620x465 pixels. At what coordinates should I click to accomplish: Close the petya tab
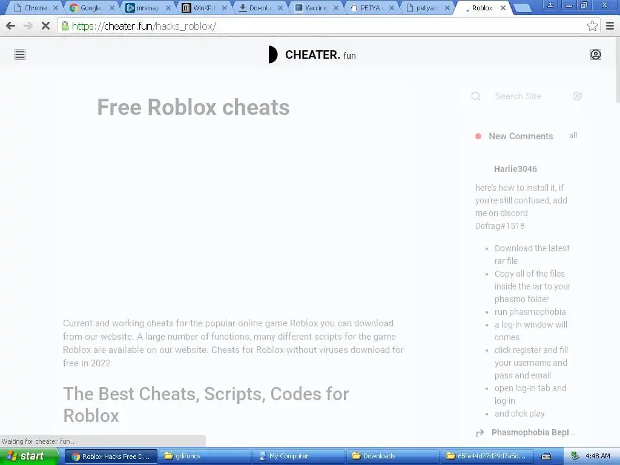tap(447, 8)
